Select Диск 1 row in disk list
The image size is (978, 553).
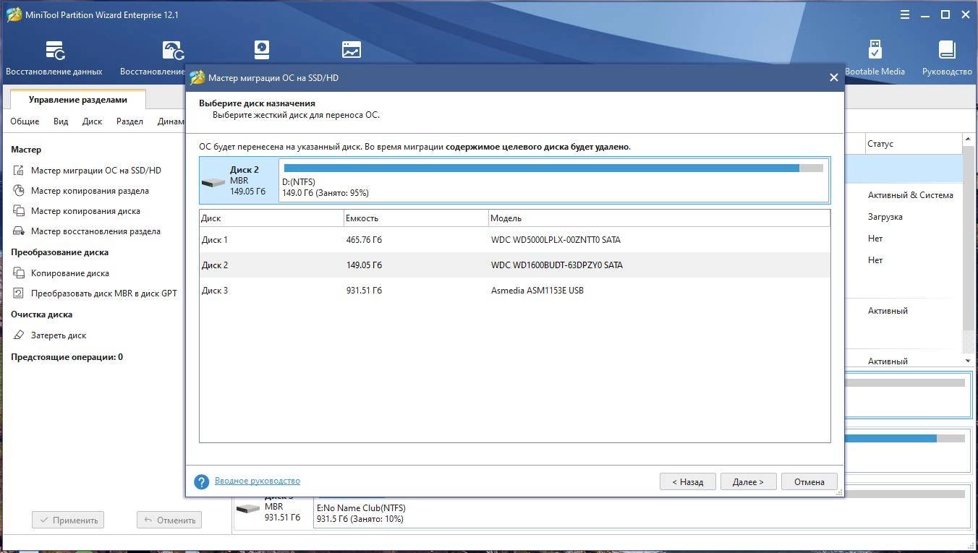[x=514, y=239]
